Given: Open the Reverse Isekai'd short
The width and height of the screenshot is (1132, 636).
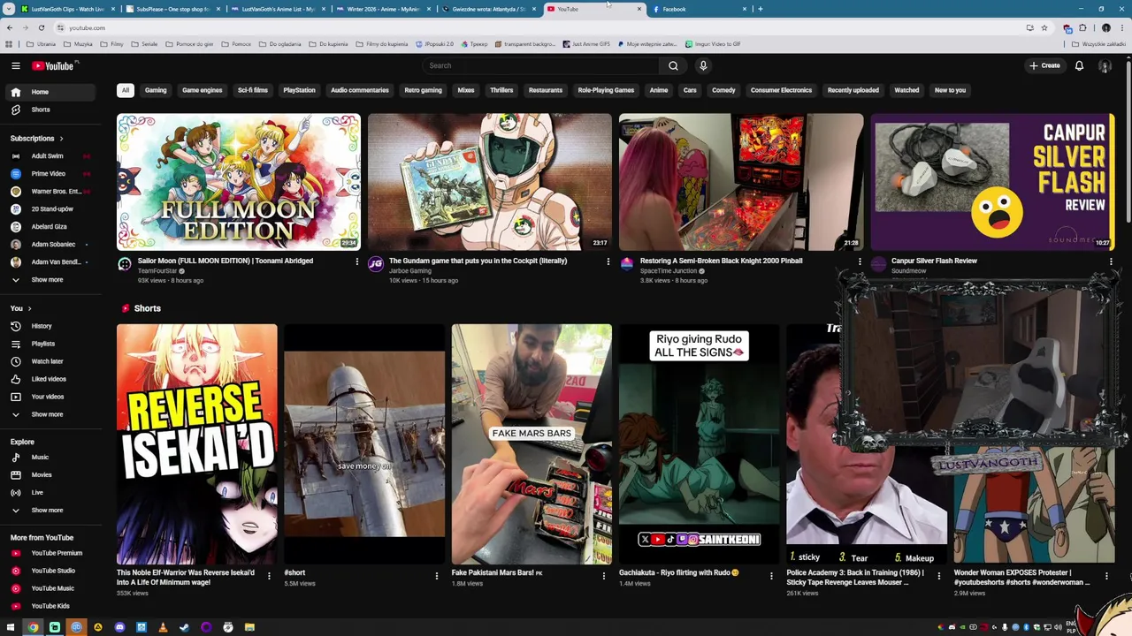Looking at the screenshot, I should tap(196, 444).
